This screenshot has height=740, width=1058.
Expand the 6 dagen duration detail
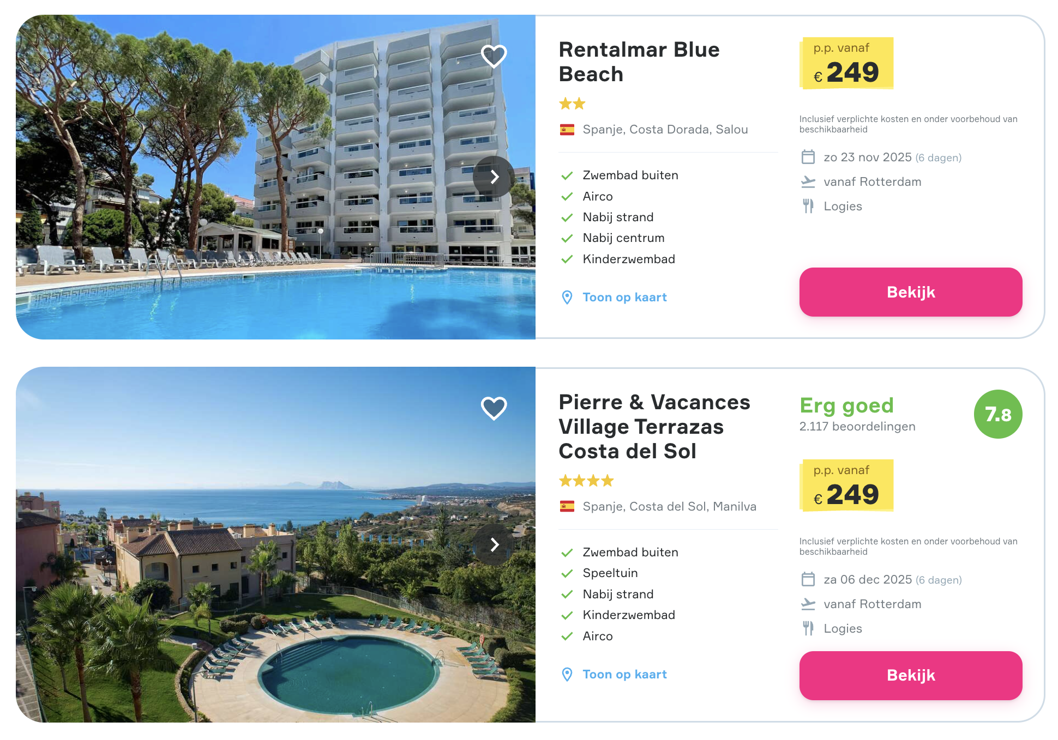[938, 157]
